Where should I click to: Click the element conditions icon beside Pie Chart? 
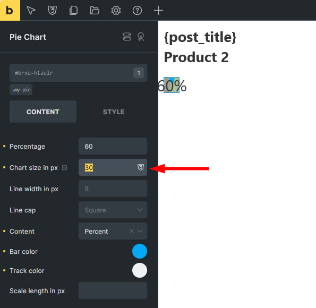(x=127, y=37)
